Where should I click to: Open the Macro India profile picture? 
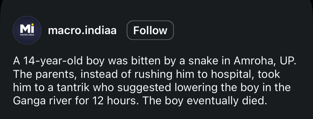pyautogui.click(x=27, y=30)
